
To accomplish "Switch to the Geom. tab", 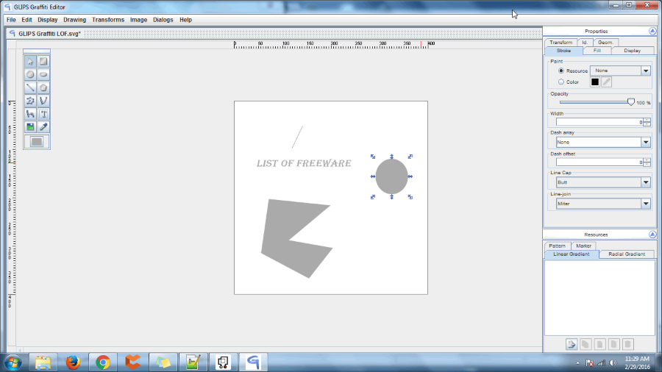I will click(605, 42).
